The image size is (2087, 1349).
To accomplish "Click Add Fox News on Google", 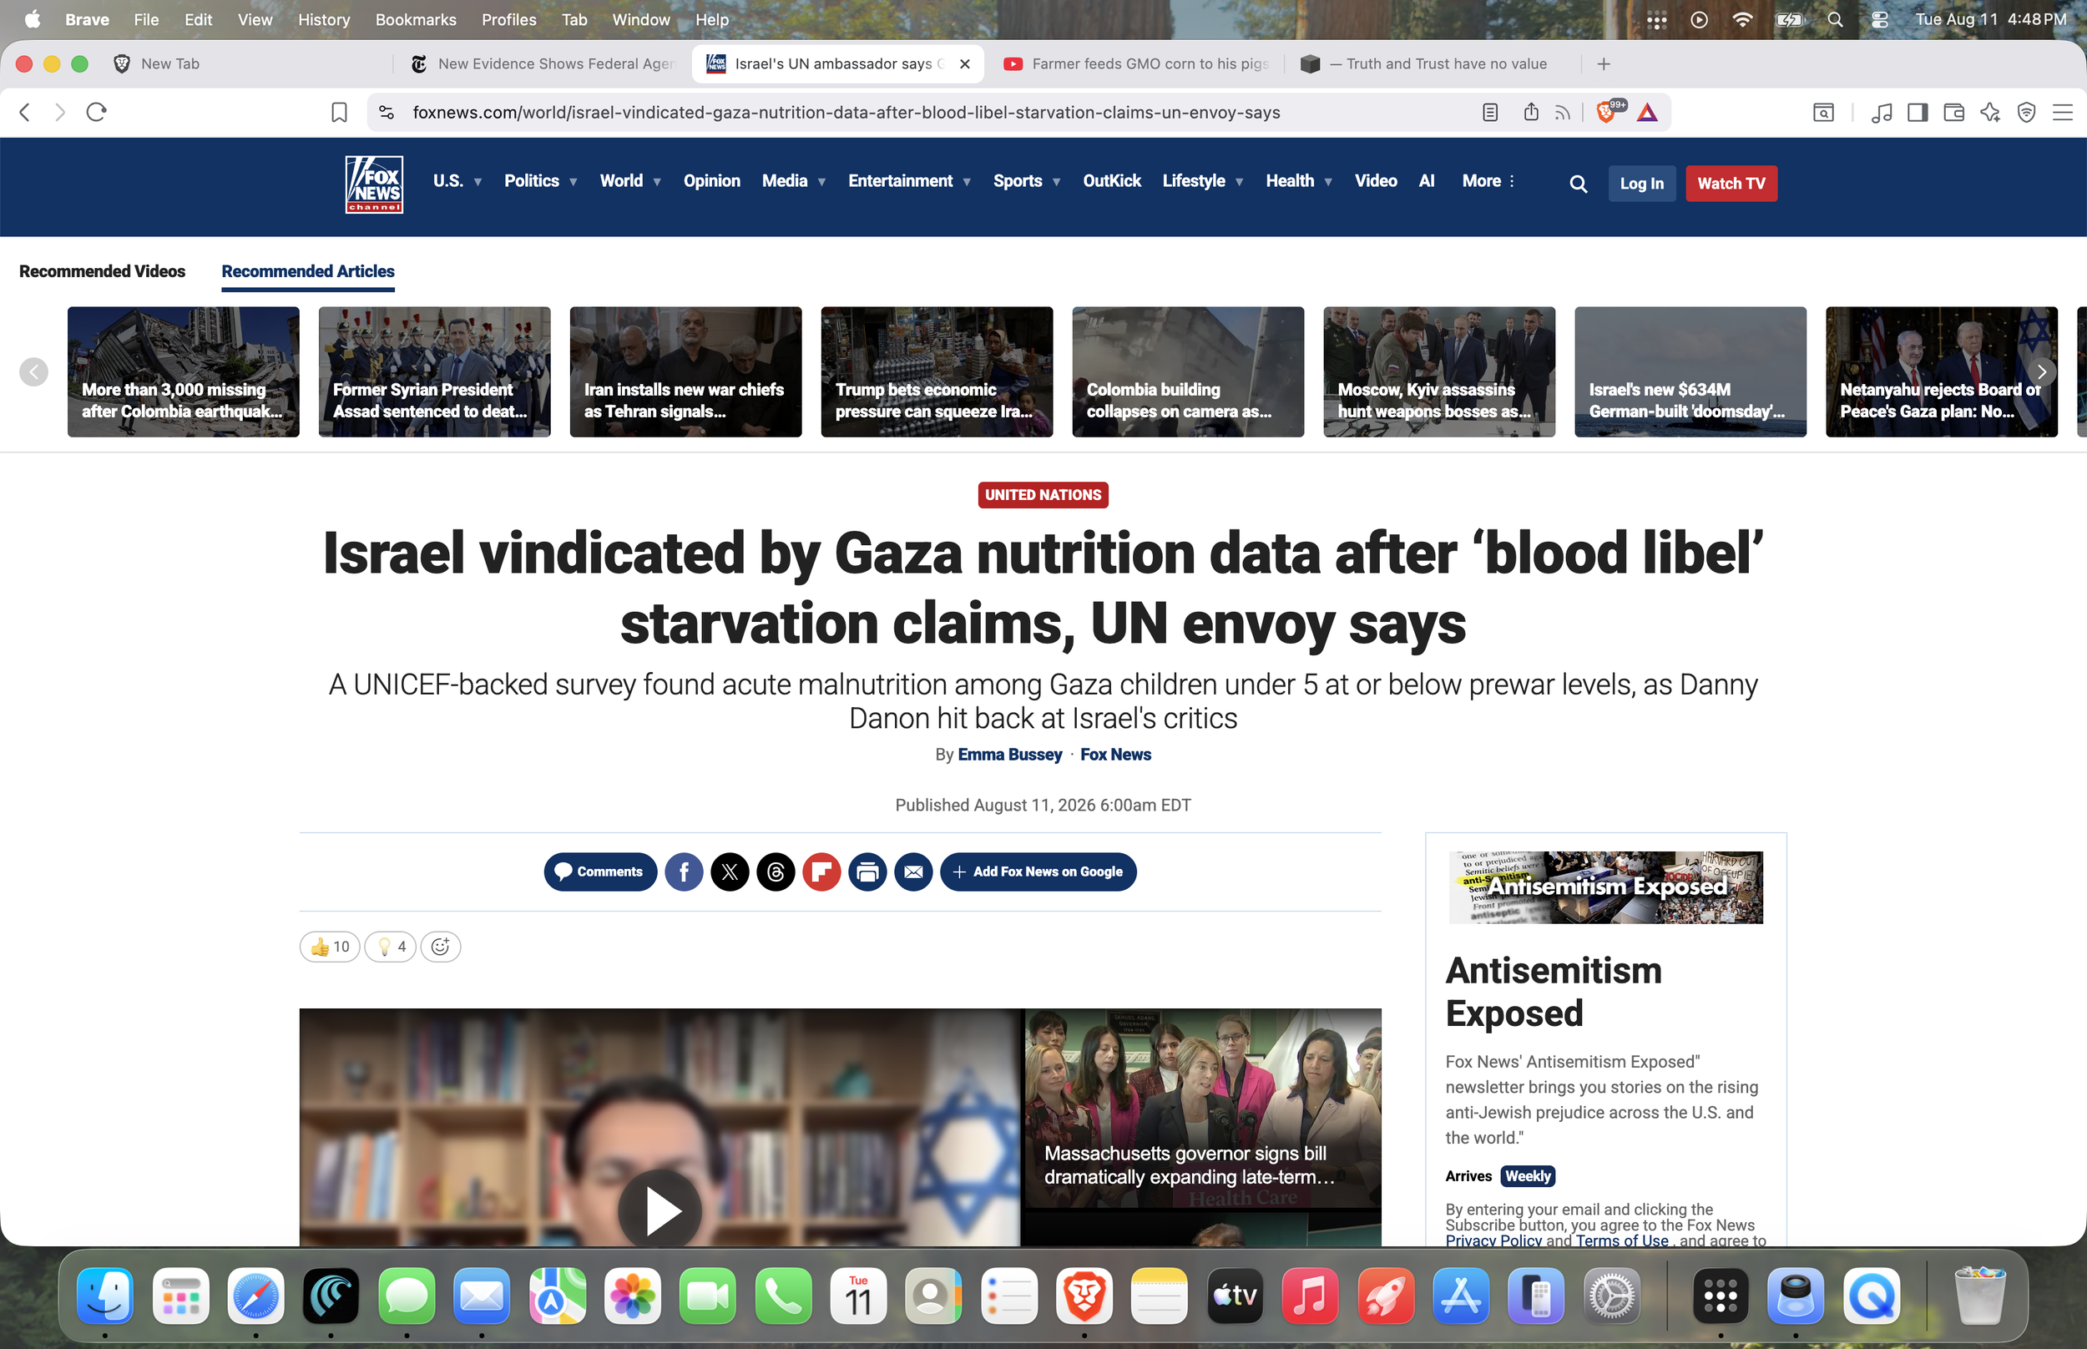I will [1038, 872].
